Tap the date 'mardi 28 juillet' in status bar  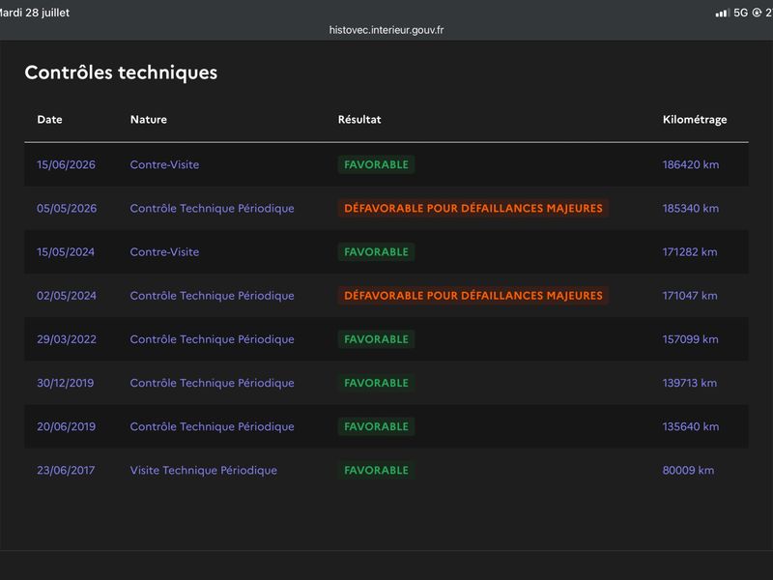(34, 13)
